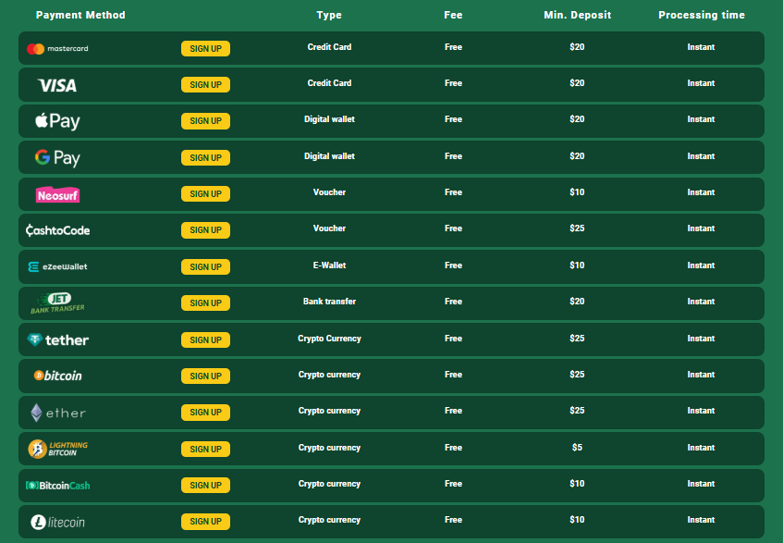Click the BitcoinCash logo
The image size is (783, 543).
pyautogui.click(x=57, y=486)
